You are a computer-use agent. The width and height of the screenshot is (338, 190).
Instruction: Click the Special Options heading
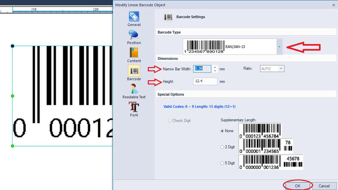[x=171, y=95]
